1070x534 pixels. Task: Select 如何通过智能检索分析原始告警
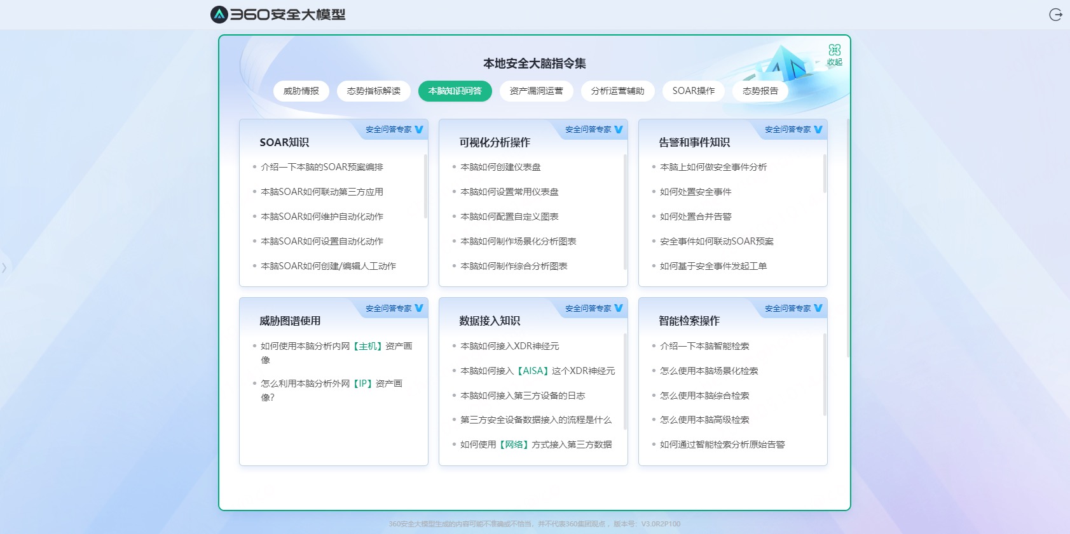coord(722,444)
